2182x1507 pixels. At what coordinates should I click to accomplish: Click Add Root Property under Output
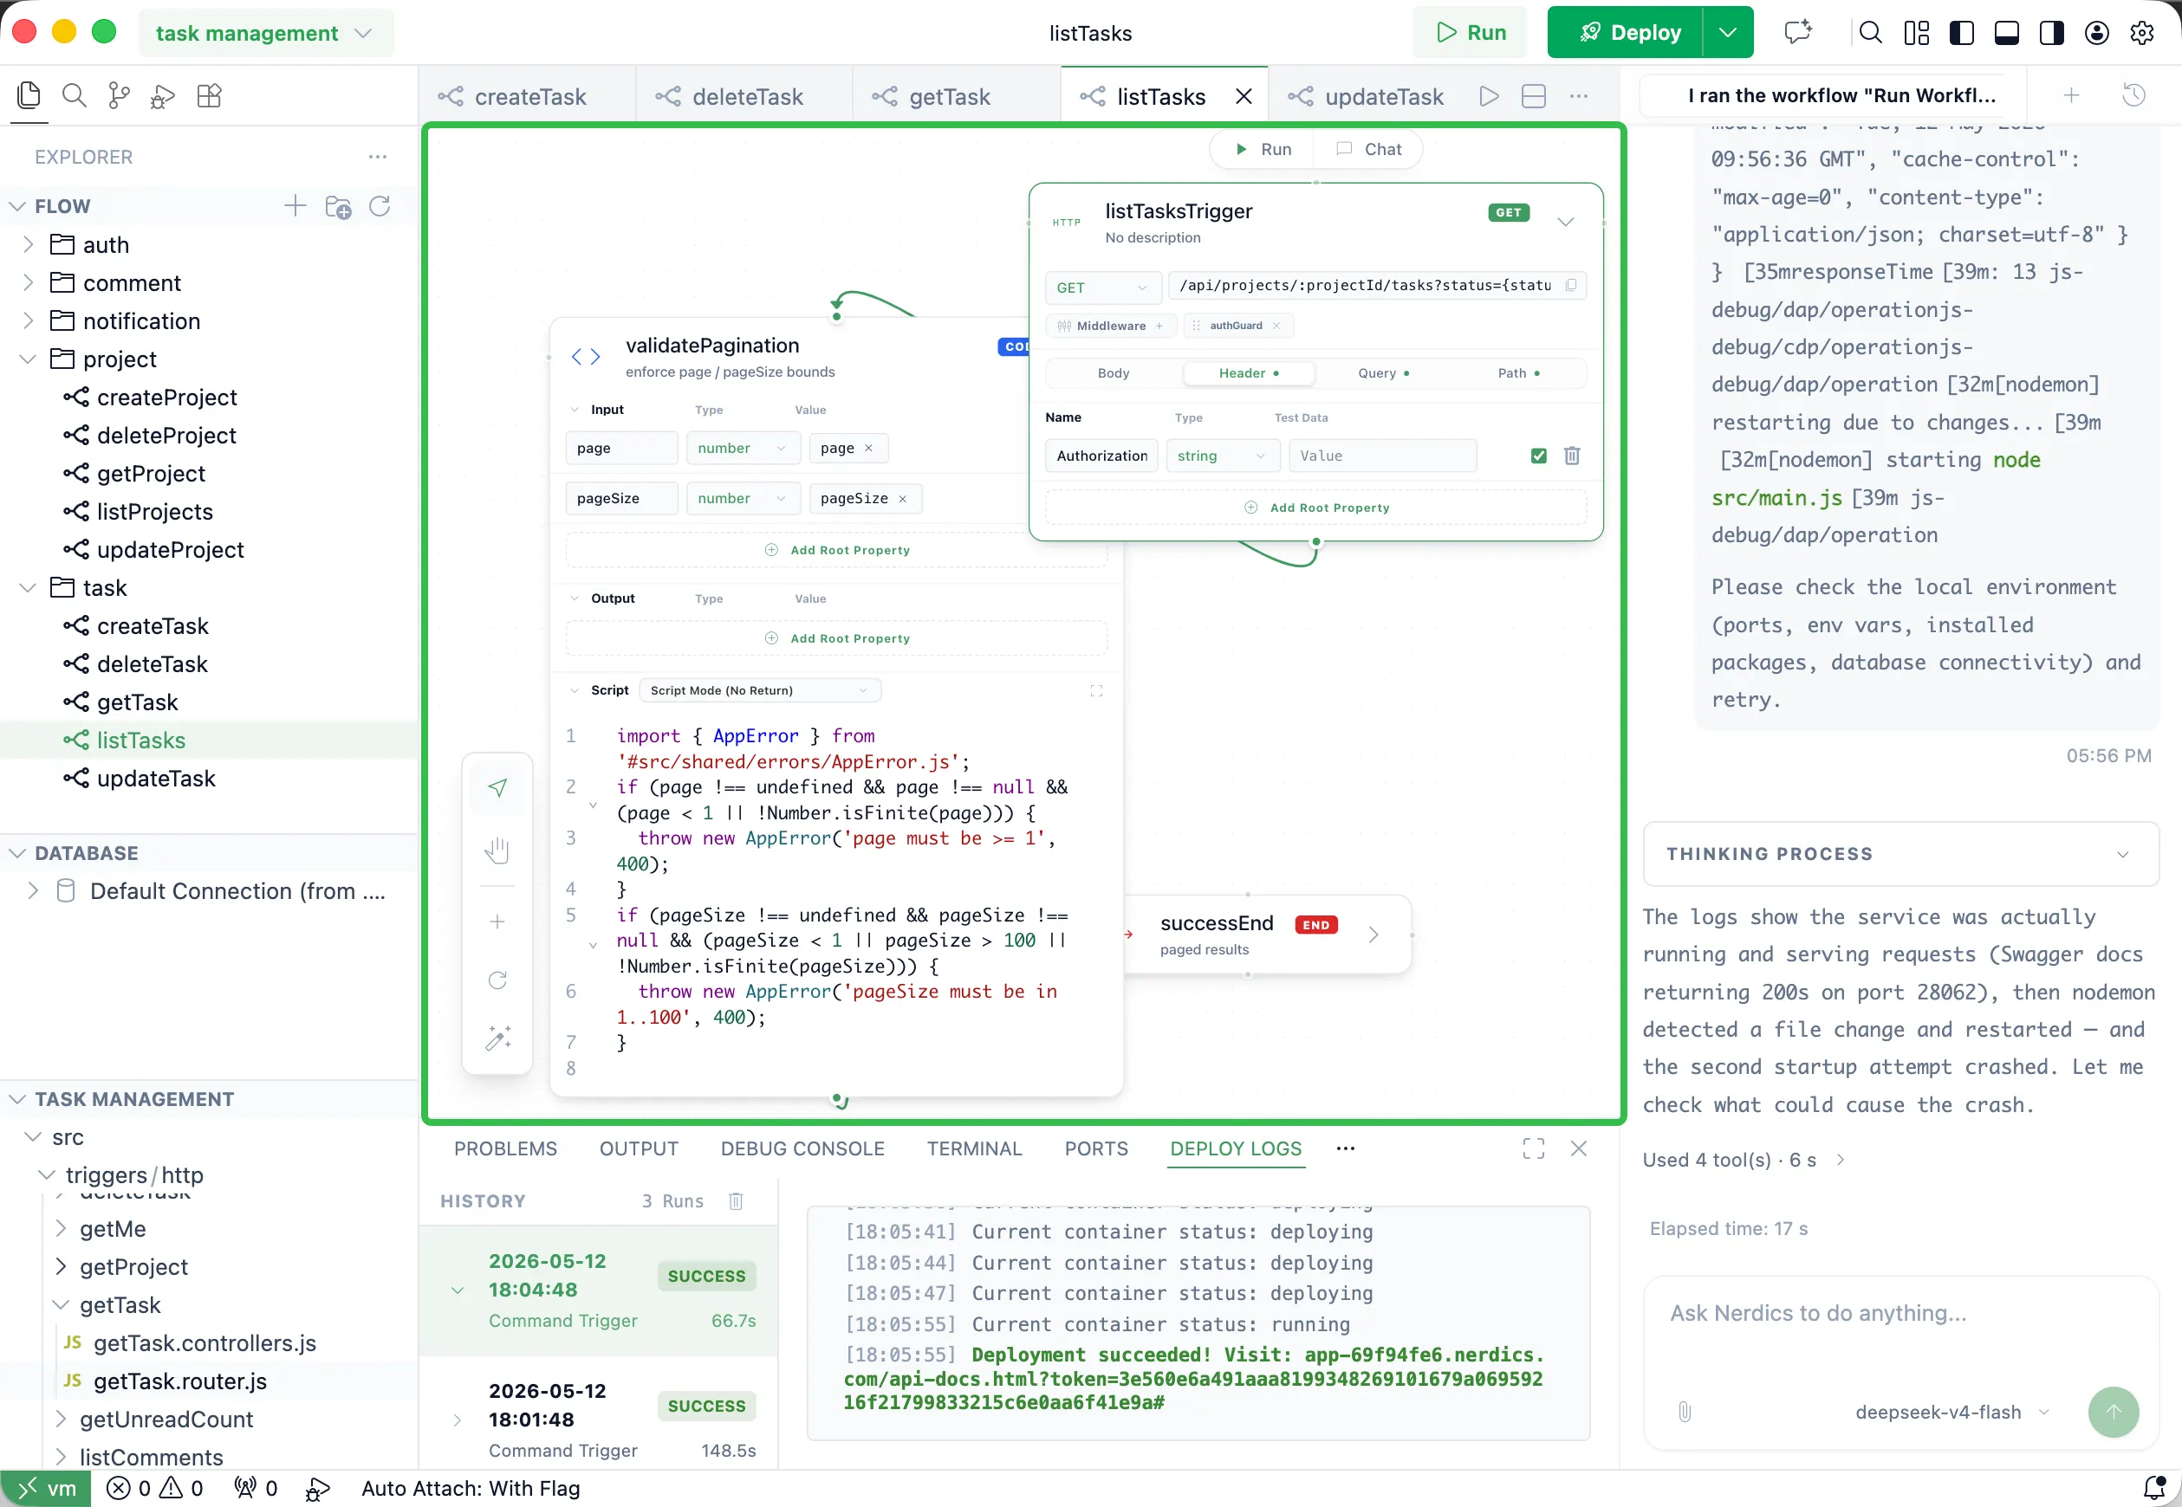pos(837,638)
